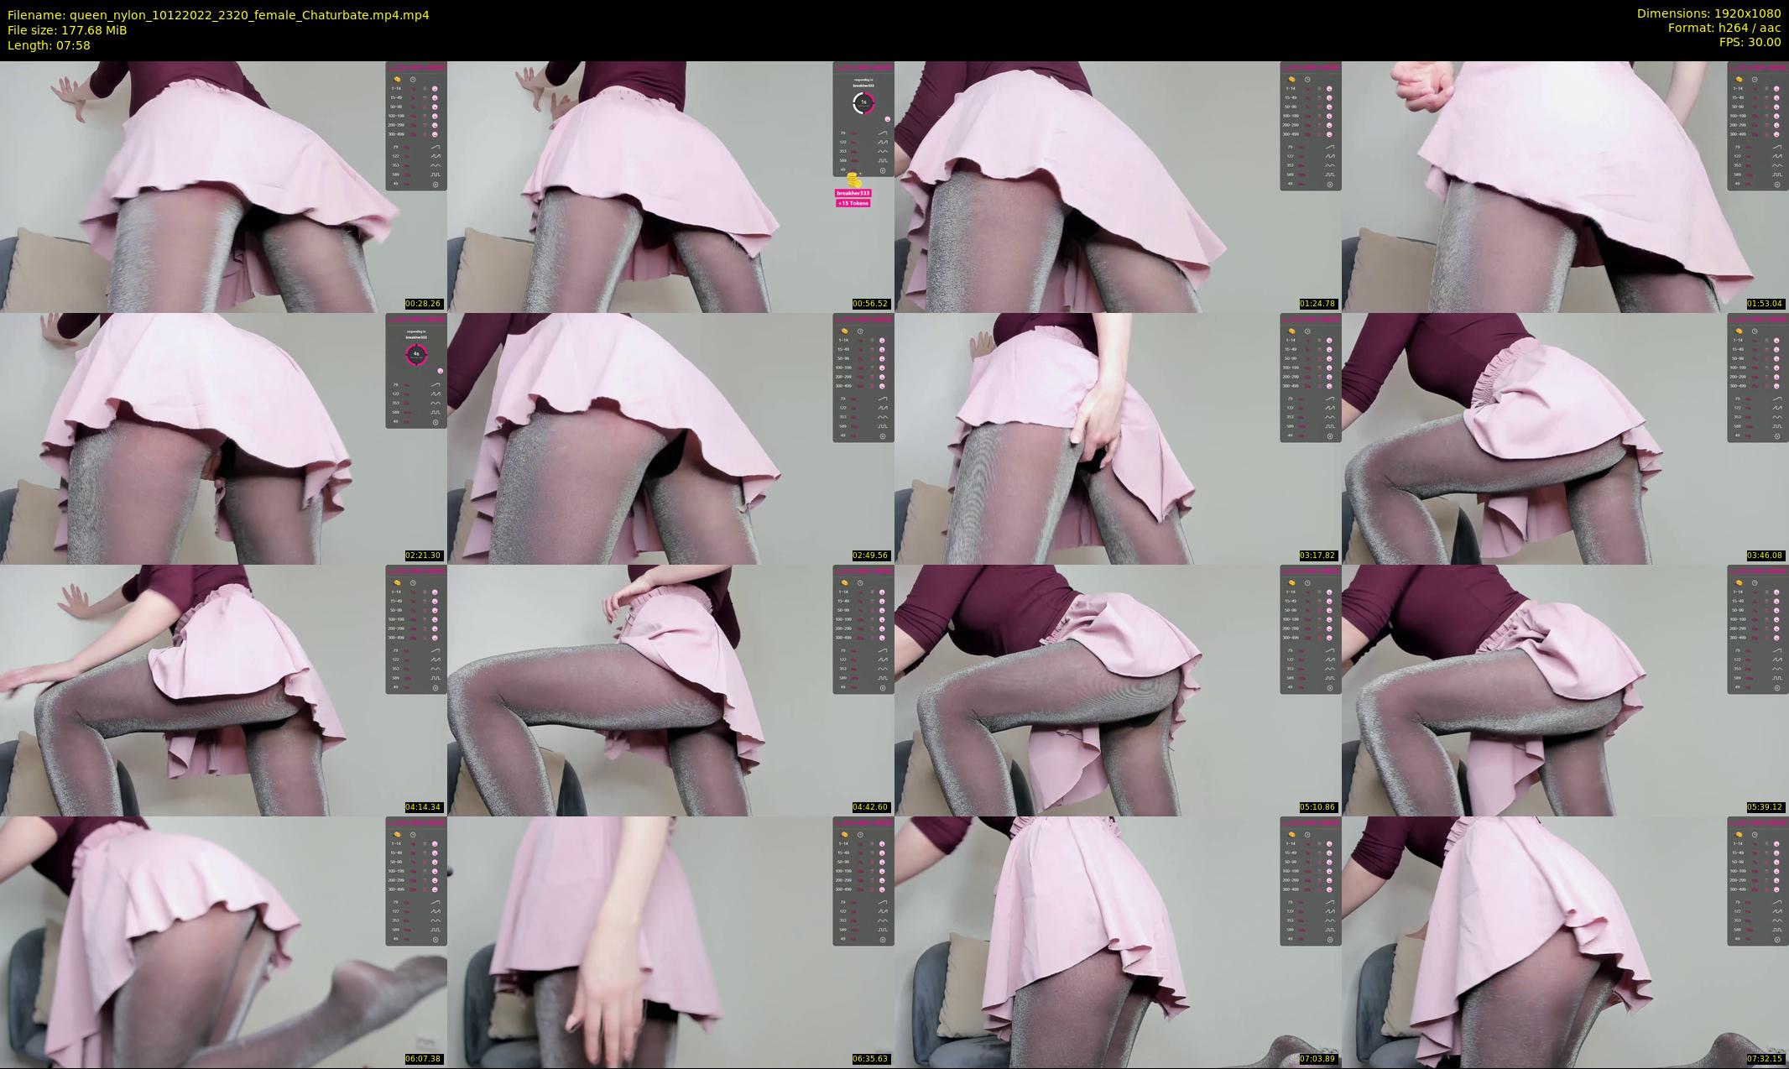Click the tip icon atop first thumbnail's panel
The height and width of the screenshot is (1069, 1789).
pos(398,80)
